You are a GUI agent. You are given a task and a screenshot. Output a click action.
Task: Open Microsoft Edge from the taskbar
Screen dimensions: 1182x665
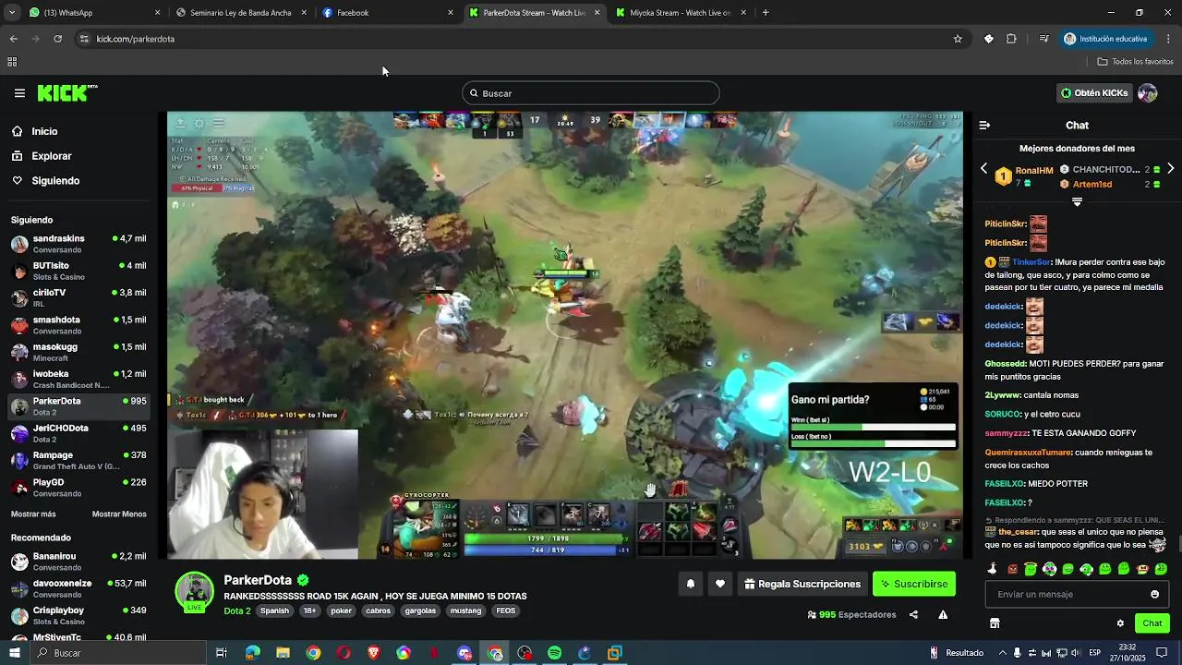[x=252, y=653]
